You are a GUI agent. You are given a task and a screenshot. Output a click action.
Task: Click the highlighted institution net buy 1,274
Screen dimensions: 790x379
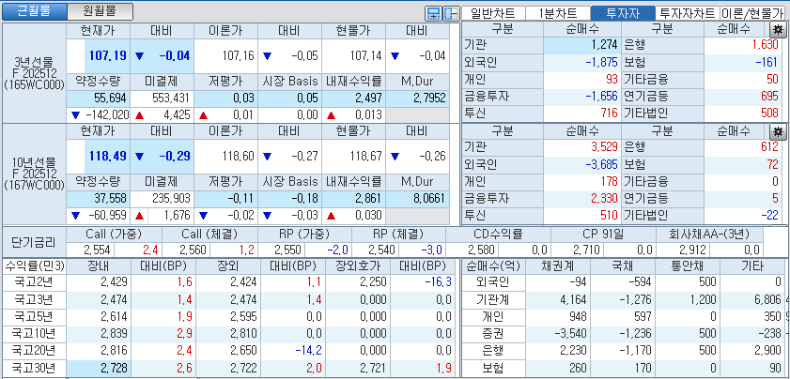pos(605,45)
